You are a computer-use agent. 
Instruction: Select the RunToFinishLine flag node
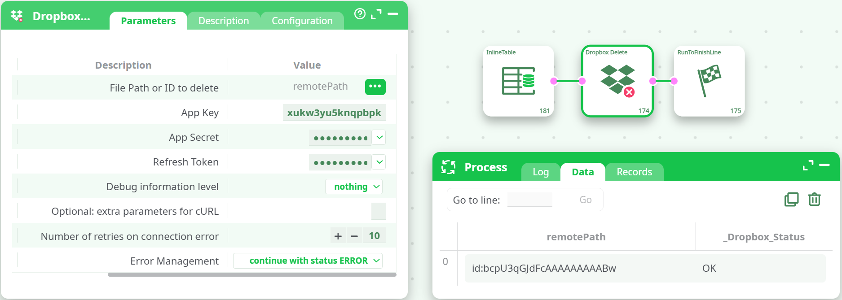click(x=709, y=81)
